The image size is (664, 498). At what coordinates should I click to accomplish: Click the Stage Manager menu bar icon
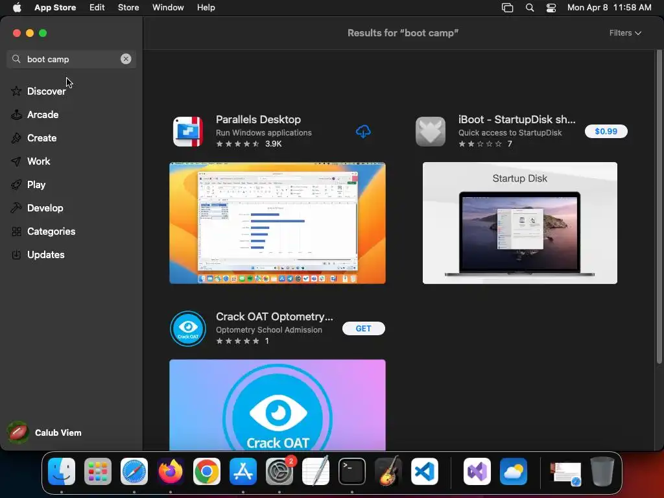(507, 8)
